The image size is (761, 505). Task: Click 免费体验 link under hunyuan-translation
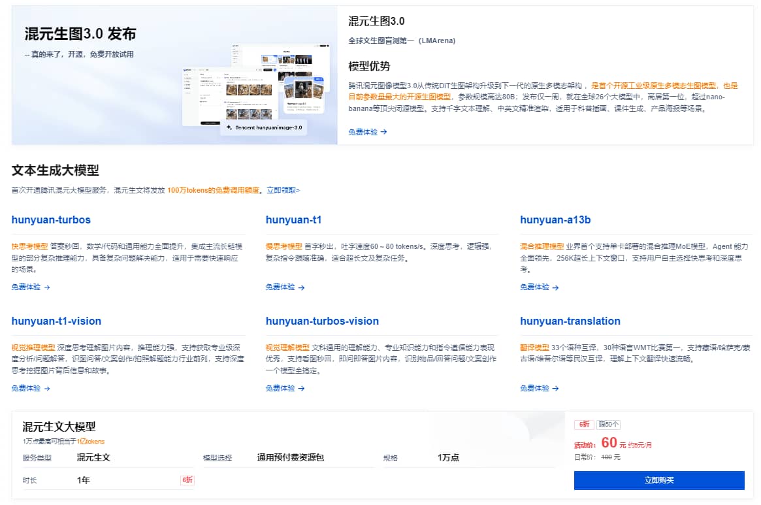point(534,388)
